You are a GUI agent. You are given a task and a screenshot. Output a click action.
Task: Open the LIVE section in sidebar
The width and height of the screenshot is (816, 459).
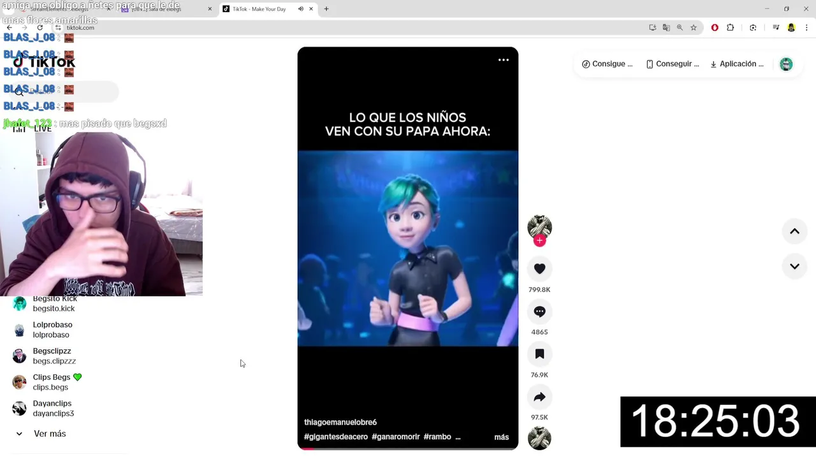point(32,128)
